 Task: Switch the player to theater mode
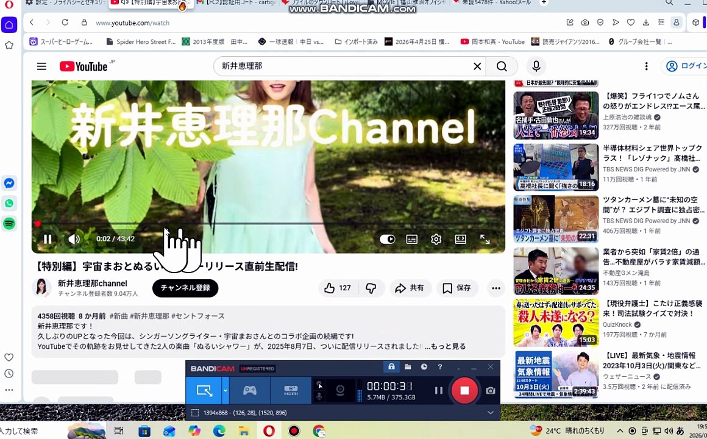click(x=460, y=239)
